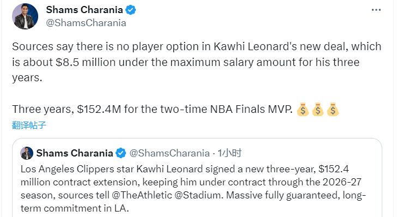Open the Shams Charania display name link
The width and height of the screenshot is (397, 217).
click(x=85, y=10)
